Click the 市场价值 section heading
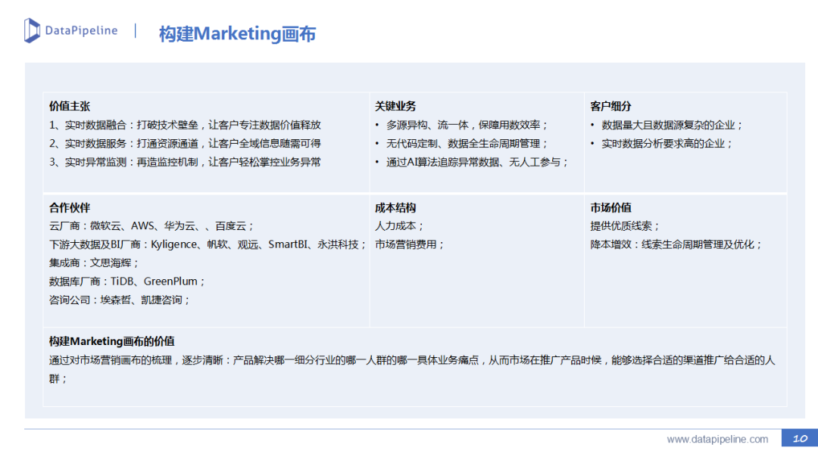The image size is (818, 460). click(x=610, y=207)
